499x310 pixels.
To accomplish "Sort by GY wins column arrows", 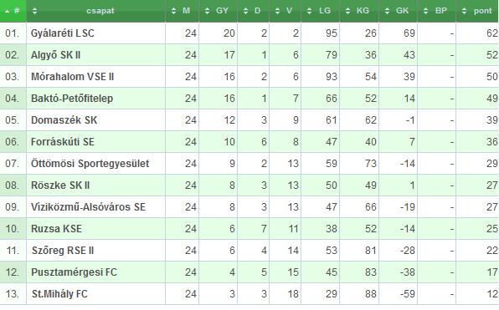I will pyautogui.click(x=207, y=11).
